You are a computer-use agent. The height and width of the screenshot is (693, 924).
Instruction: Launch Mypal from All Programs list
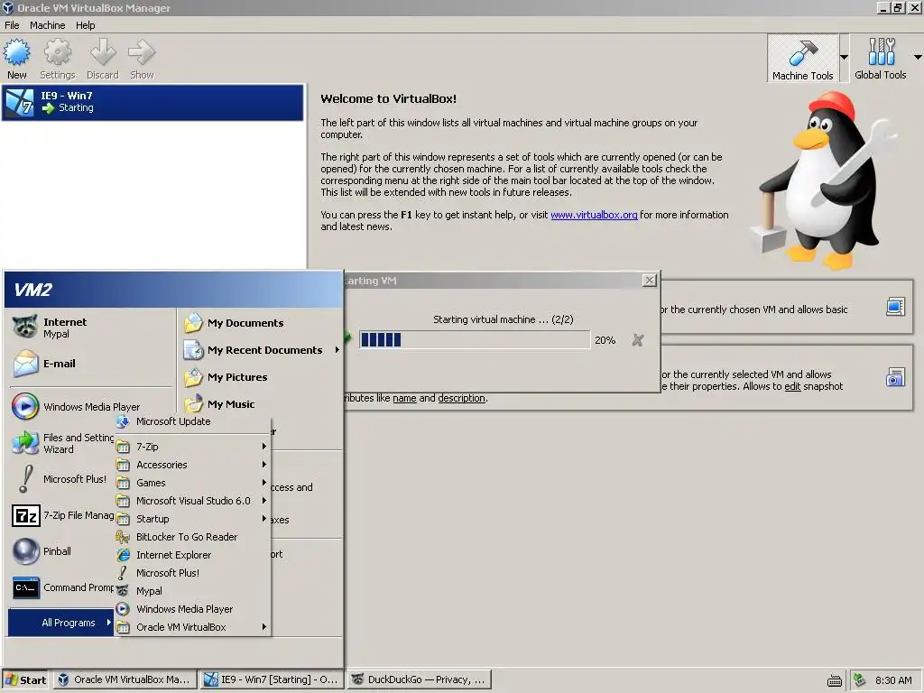[193, 591]
